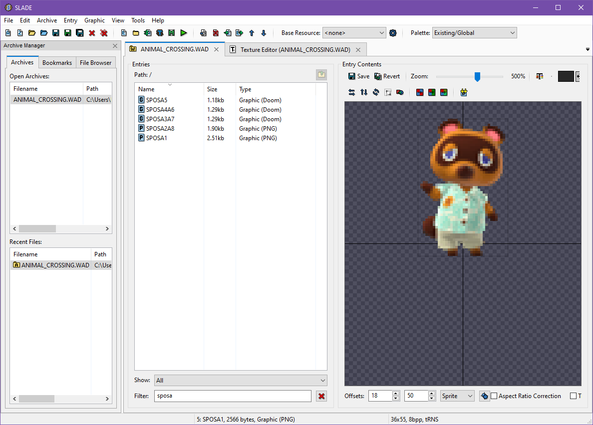Viewport: 593px width, 425px height.
Task: Go up a directory in Entries
Action: coord(321,75)
